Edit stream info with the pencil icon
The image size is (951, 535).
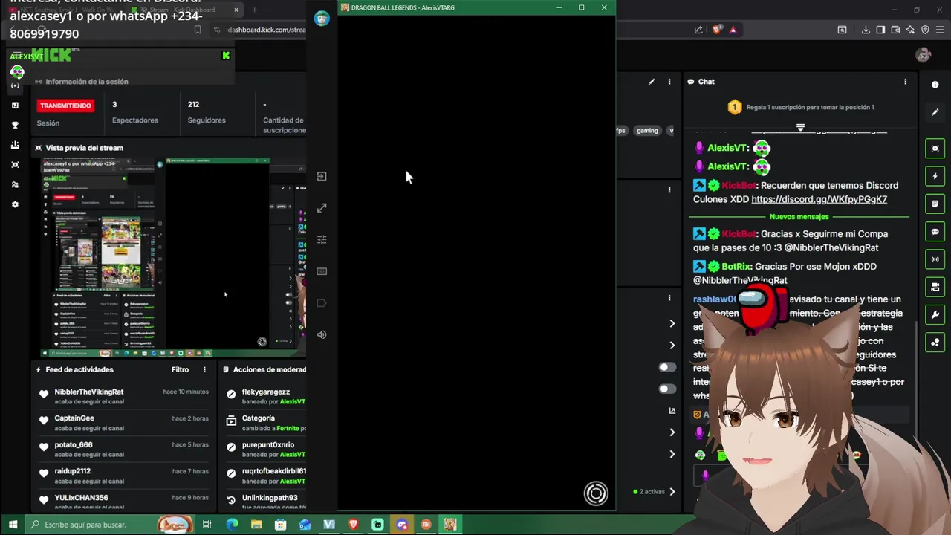click(x=652, y=82)
